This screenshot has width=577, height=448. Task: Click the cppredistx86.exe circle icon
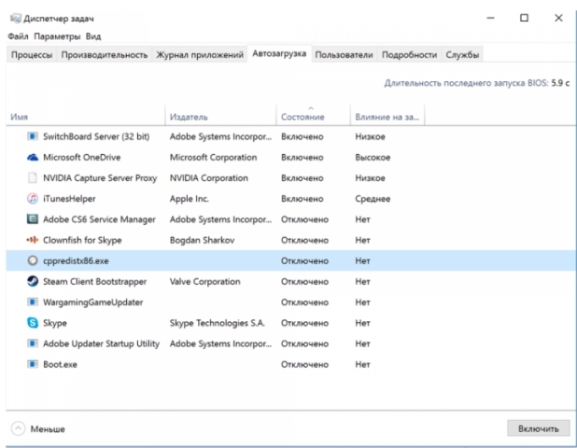point(33,260)
